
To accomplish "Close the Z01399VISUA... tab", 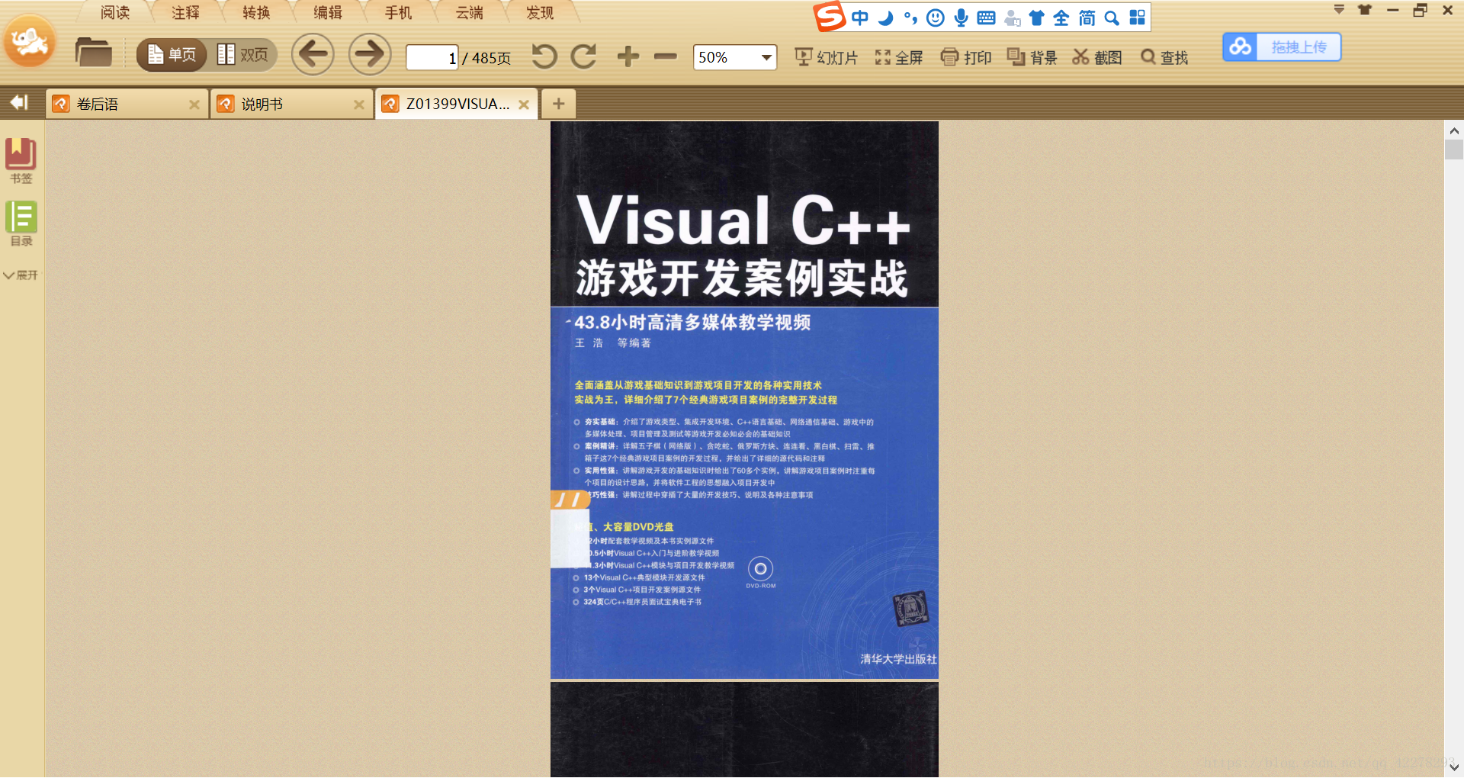I will 524,105.
